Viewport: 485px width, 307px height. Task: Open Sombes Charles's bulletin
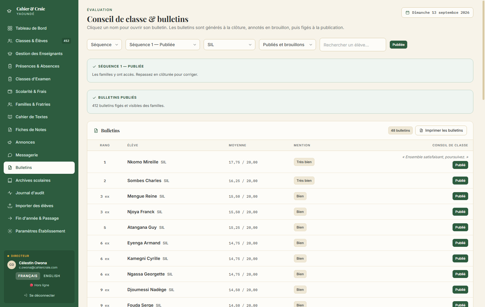click(144, 181)
